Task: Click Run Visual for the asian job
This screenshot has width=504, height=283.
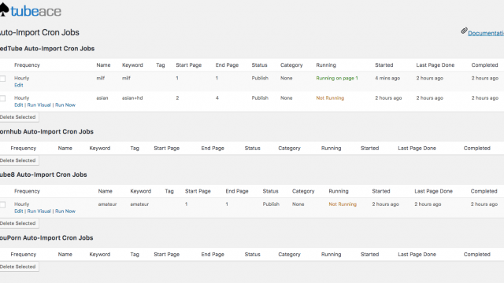Action: click(x=39, y=105)
